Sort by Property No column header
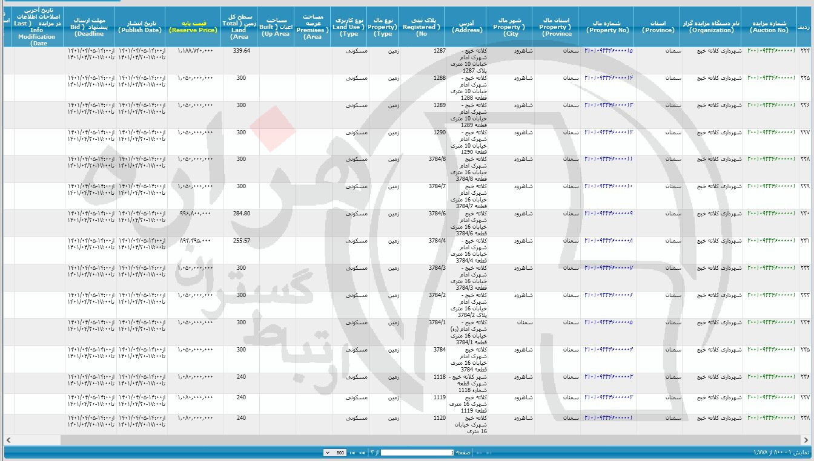The height and width of the screenshot is (461, 814). pos(607,27)
